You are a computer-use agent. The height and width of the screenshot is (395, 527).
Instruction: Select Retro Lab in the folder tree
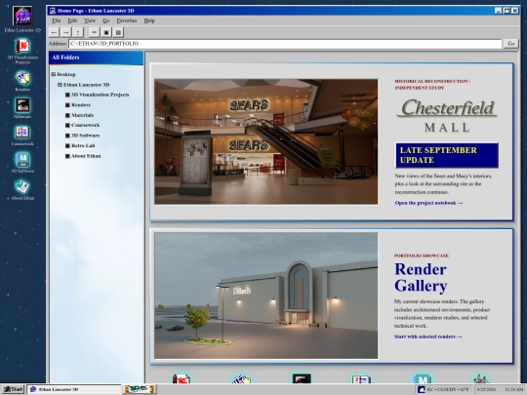tap(80, 145)
